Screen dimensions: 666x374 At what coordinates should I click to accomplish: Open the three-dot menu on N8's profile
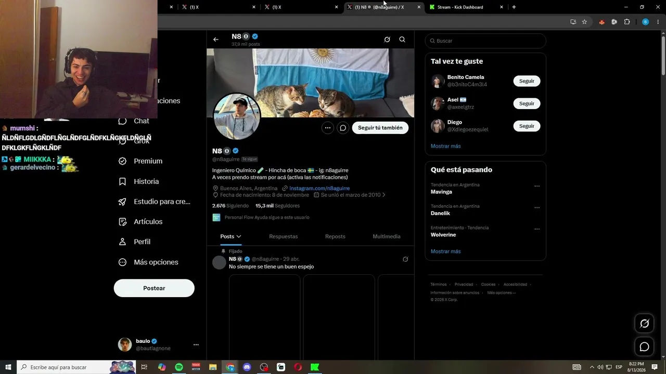(x=327, y=128)
